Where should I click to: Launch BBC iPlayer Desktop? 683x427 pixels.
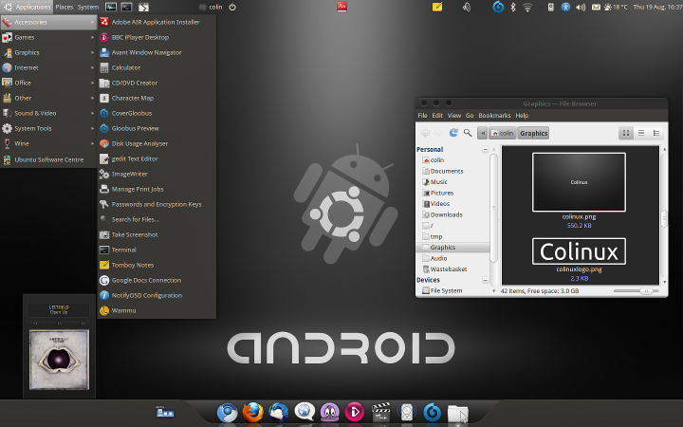157,37
